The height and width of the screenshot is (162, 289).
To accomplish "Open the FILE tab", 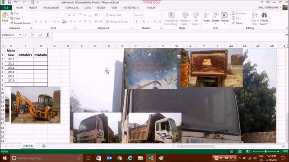I will 6,8.
